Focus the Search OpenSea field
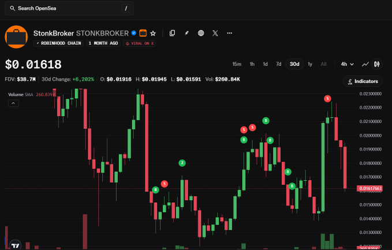This screenshot has height=250, width=392. pyautogui.click(x=69, y=9)
